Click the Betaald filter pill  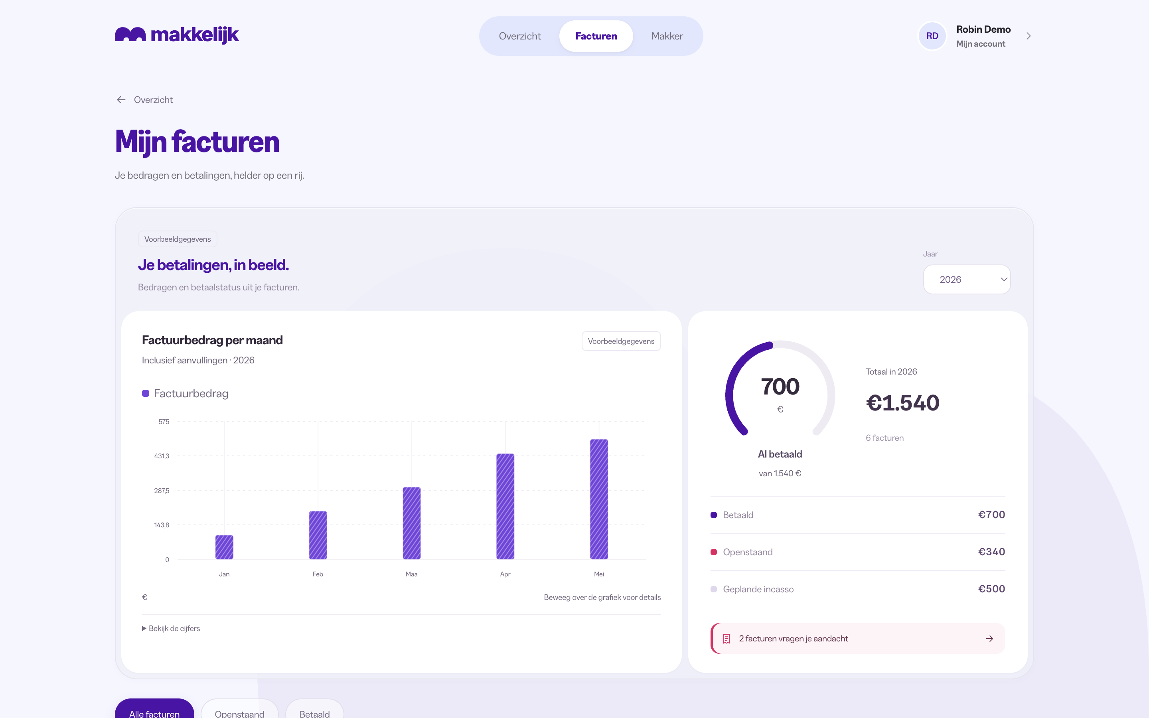tap(314, 708)
